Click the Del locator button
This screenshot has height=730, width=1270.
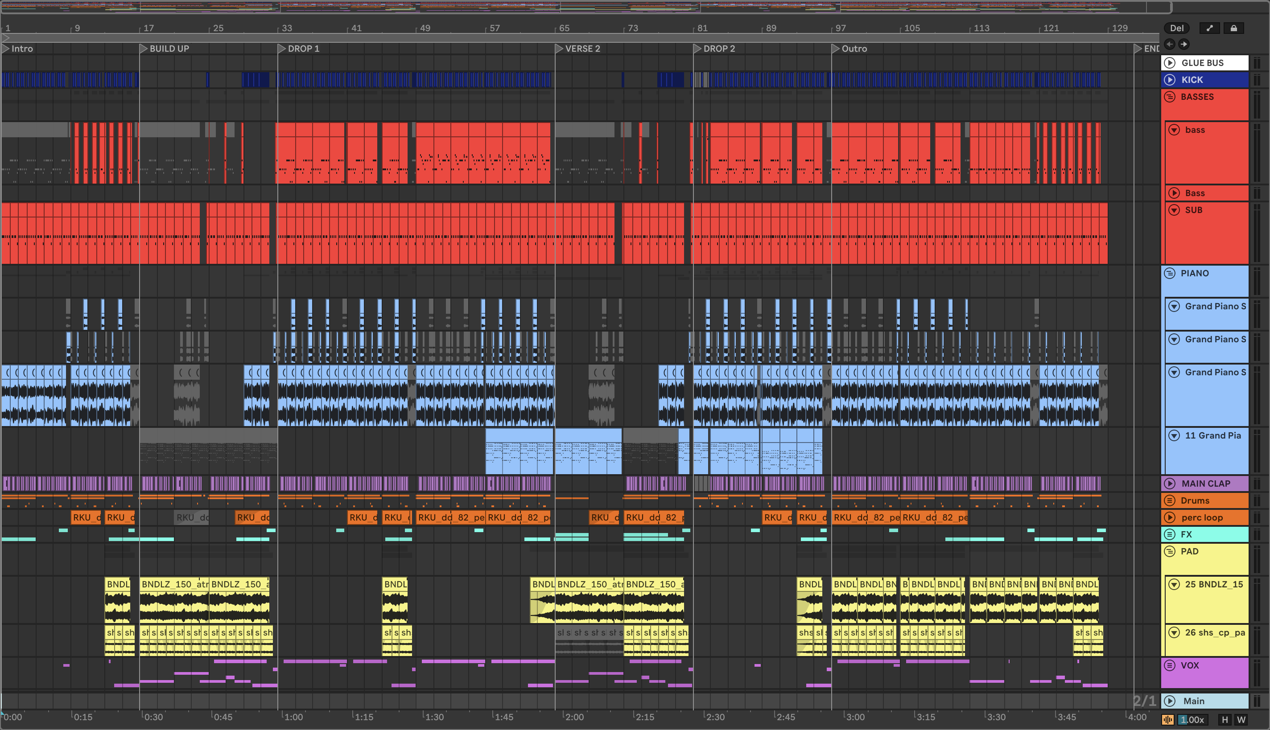1176,28
